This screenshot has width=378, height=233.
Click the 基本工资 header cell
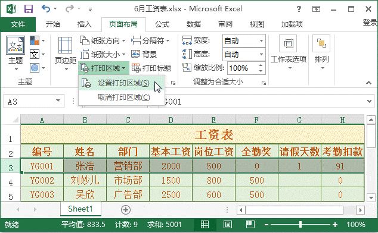click(171, 152)
